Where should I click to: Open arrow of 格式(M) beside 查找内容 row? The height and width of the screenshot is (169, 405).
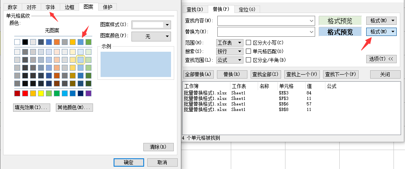[x=393, y=21]
